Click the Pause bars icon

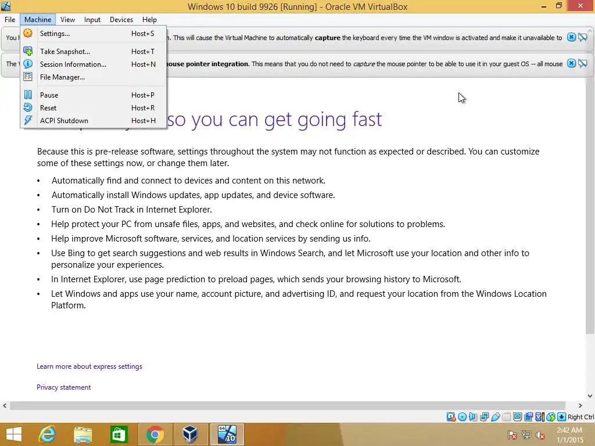(28, 95)
